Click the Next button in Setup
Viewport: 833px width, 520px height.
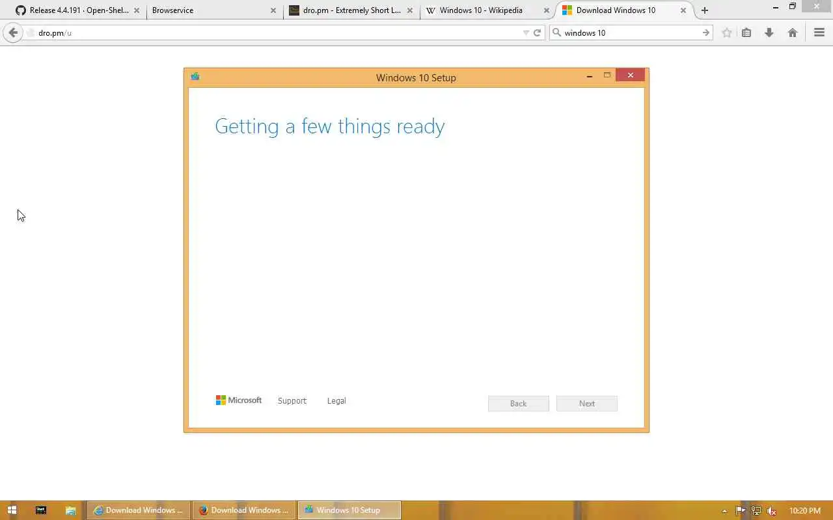tap(587, 404)
